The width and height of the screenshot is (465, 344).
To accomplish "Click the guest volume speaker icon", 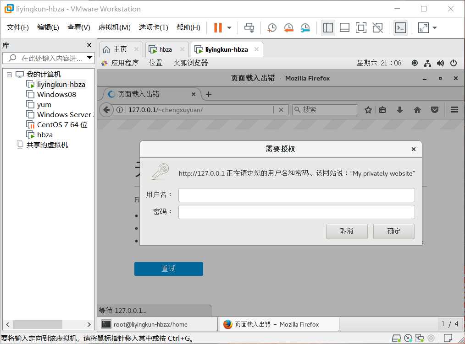I will [x=440, y=63].
